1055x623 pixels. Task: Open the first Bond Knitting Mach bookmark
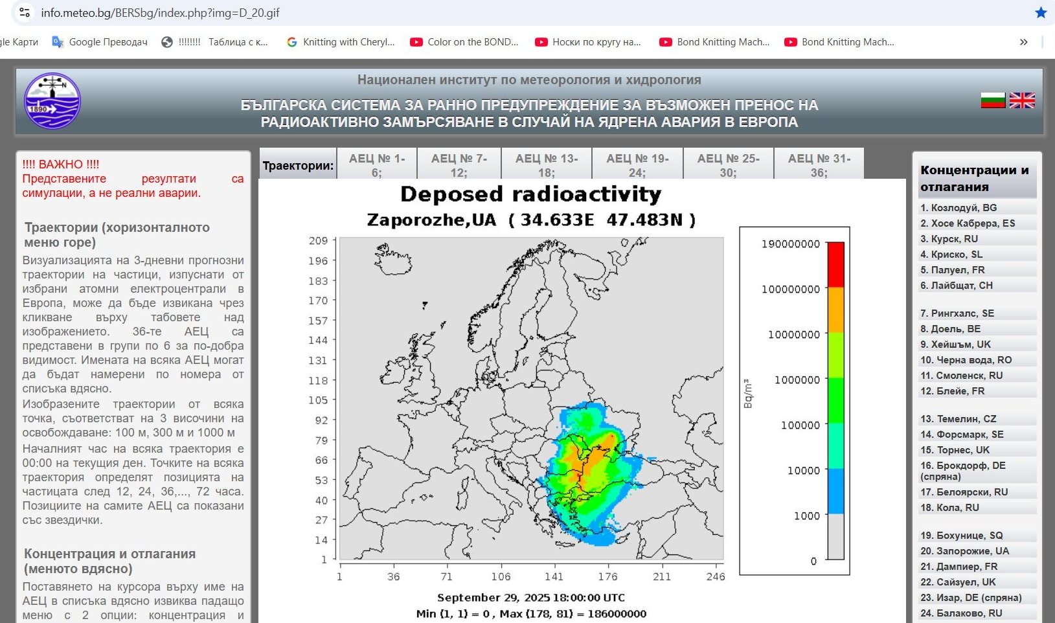[714, 42]
